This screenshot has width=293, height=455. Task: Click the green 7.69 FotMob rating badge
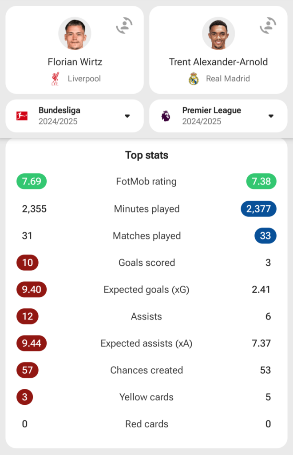coord(32,181)
